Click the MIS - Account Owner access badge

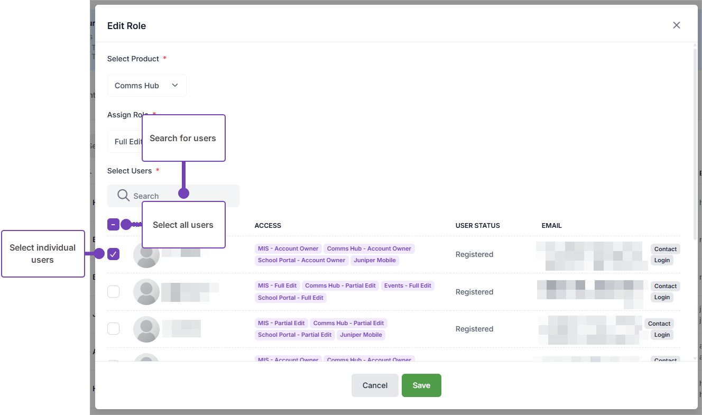[288, 248]
